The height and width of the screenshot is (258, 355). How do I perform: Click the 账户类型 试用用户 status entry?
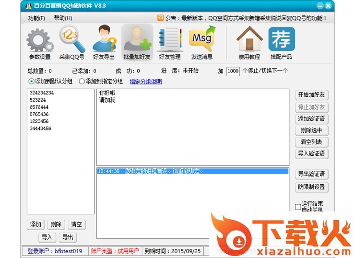(x=115, y=251)
